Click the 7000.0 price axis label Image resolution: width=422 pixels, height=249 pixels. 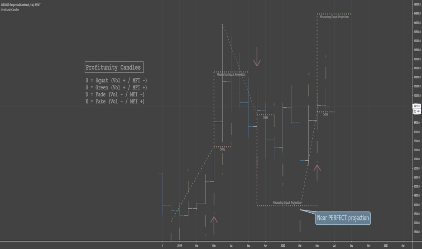[417, 150]
